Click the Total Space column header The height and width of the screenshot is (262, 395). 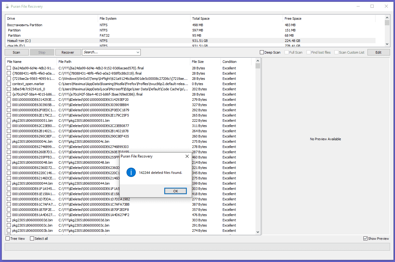click(x=237, y=18)
